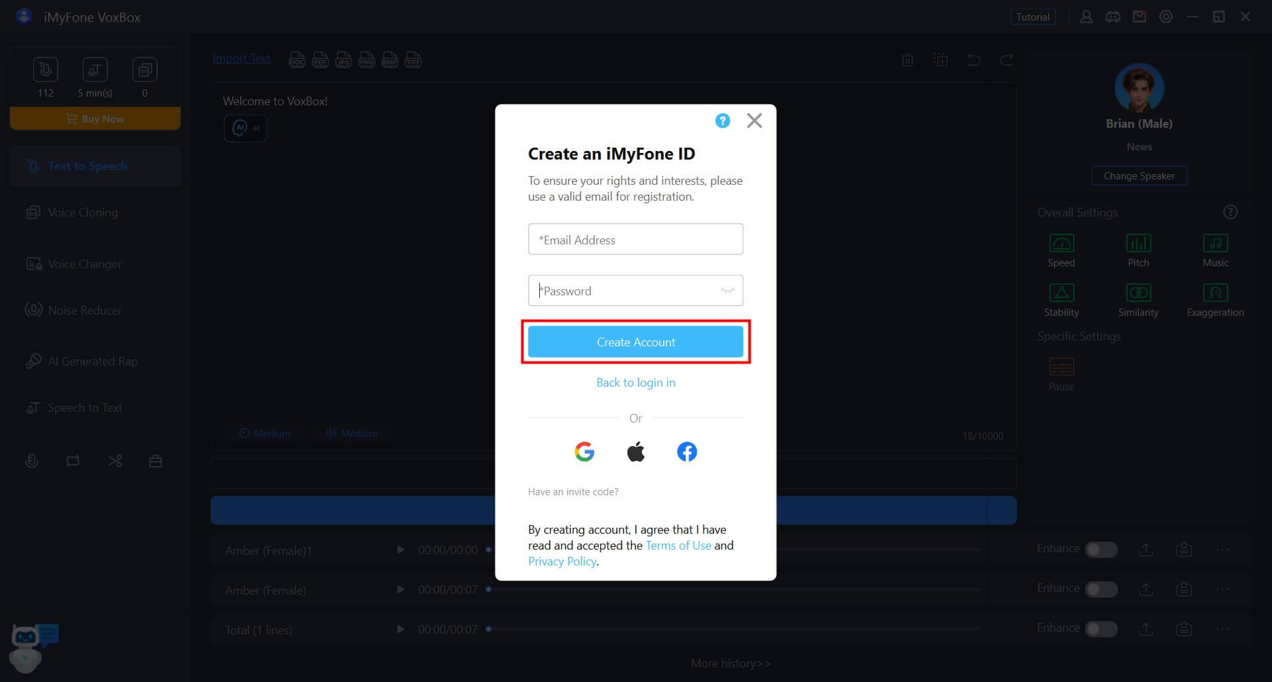Open the Tutorial button in title bar
The width and height of the screenshot is (1272, 682).
(1032, 17)
